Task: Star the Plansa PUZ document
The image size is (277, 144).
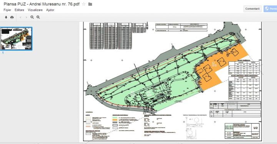Action: (84, 4)
